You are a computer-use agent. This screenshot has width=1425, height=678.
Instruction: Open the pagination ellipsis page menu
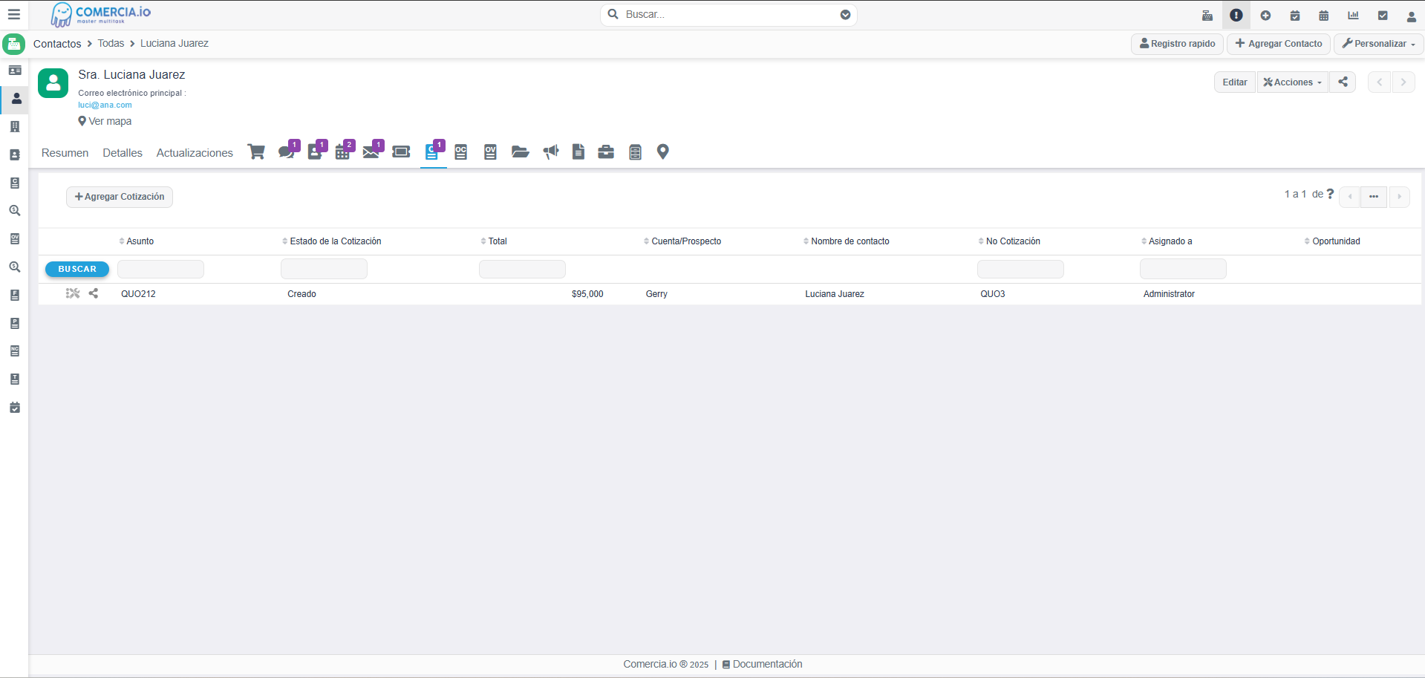tap(1374, 197)
